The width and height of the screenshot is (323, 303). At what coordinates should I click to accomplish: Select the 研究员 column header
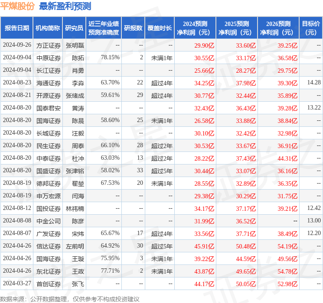click(74, 28)
